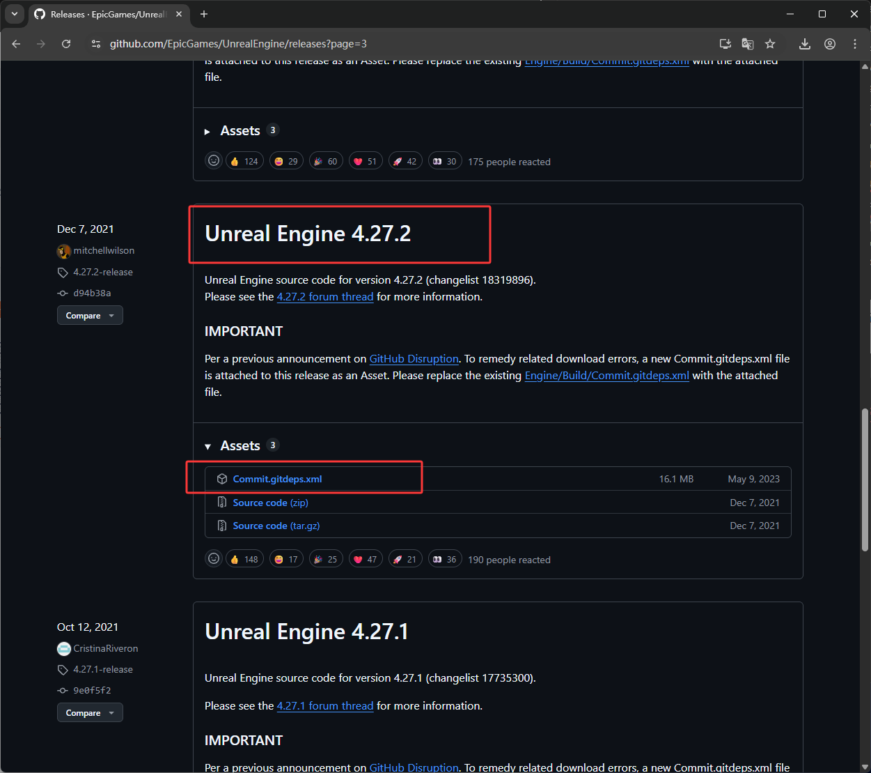Bookmark this page star
This screenshot has width=871, height=773.
point(770,44)
